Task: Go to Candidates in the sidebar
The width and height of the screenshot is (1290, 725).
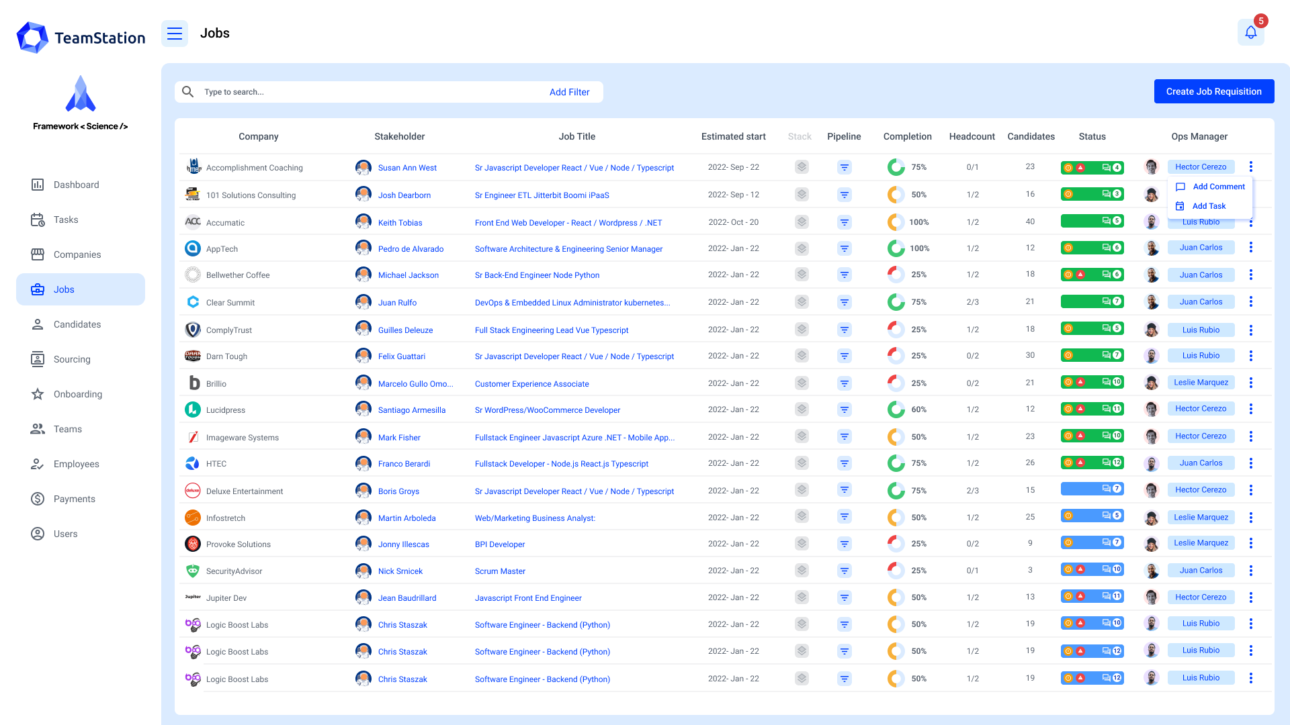Action: [77, 324]
